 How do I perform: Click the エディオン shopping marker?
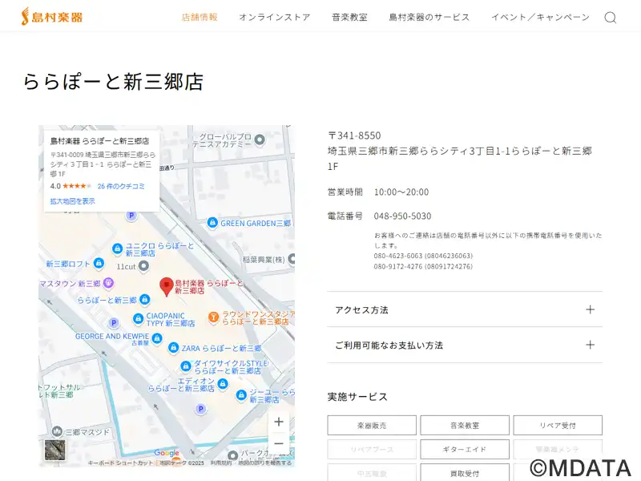pyautogui.click(x=223, y=384)
